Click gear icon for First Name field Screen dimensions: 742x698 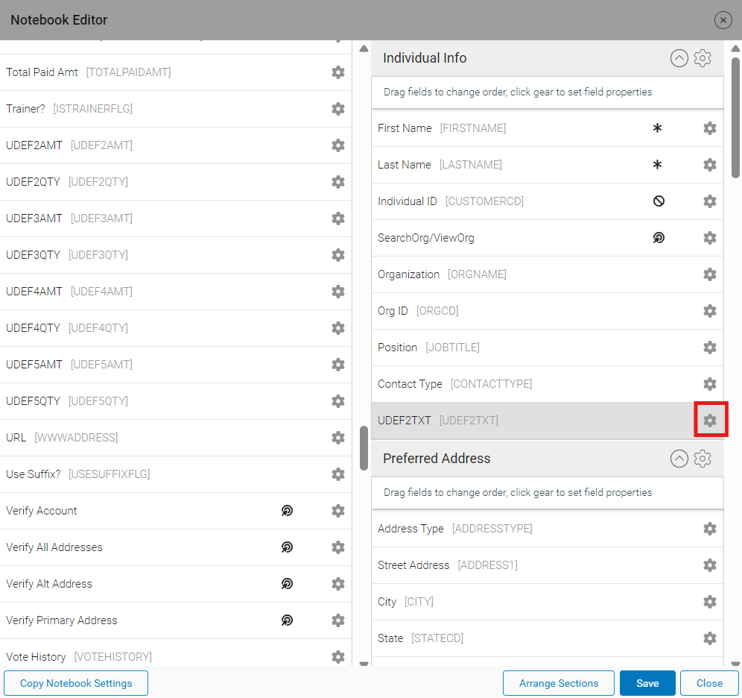710,128
